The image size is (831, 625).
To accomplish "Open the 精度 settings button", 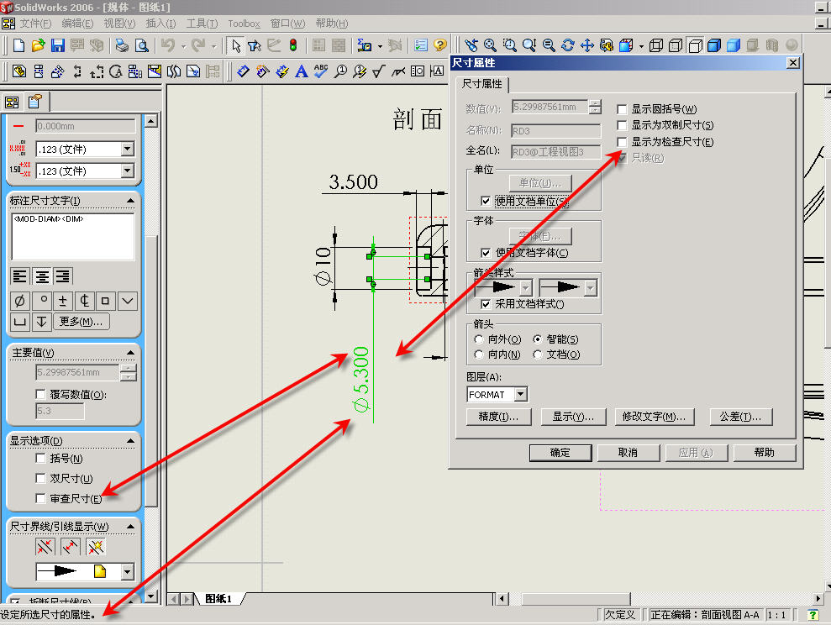I will 498,417.
